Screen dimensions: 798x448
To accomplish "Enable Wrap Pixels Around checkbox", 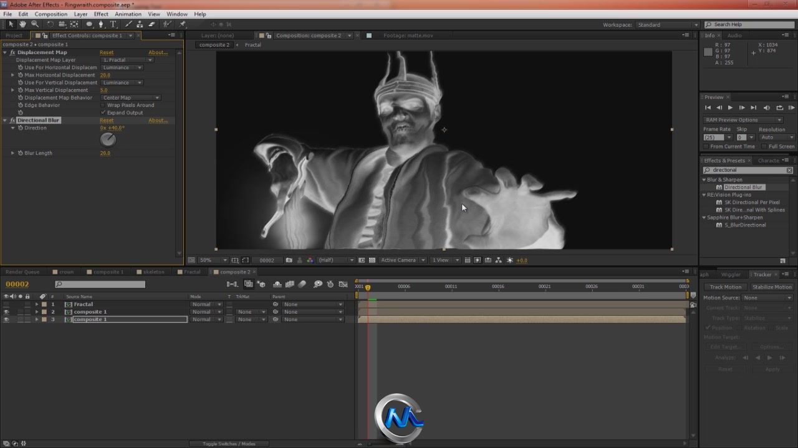I will [103, 105].
